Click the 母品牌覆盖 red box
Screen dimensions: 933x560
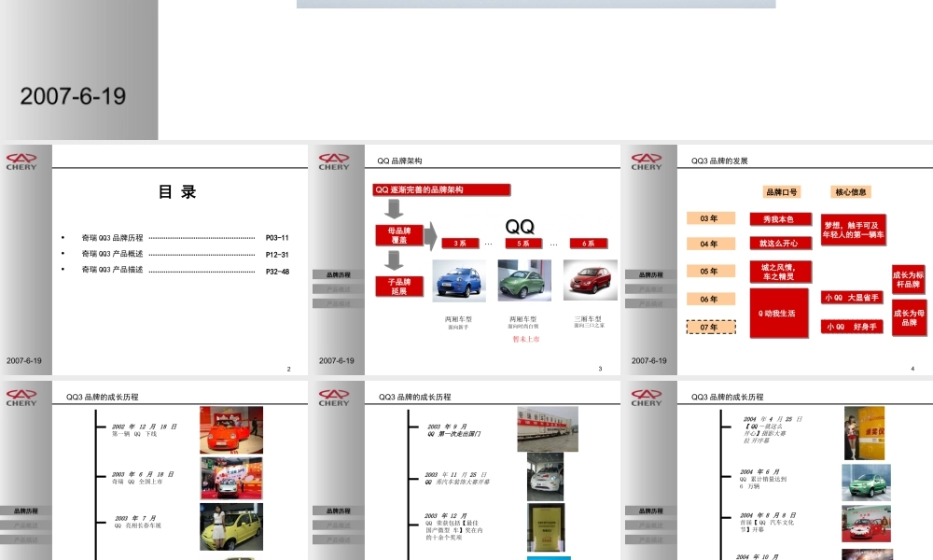coord(399,235)
